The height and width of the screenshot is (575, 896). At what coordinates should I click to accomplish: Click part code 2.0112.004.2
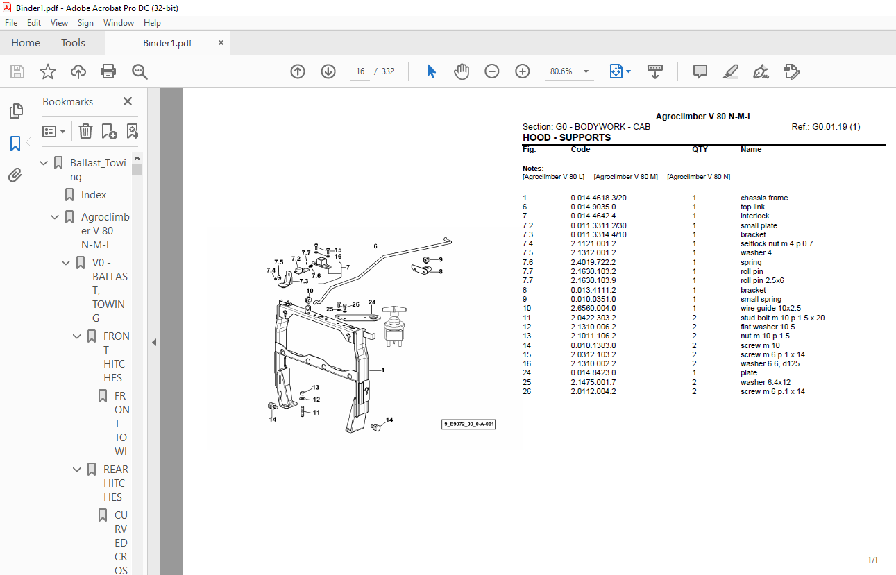tap(593, 391)
